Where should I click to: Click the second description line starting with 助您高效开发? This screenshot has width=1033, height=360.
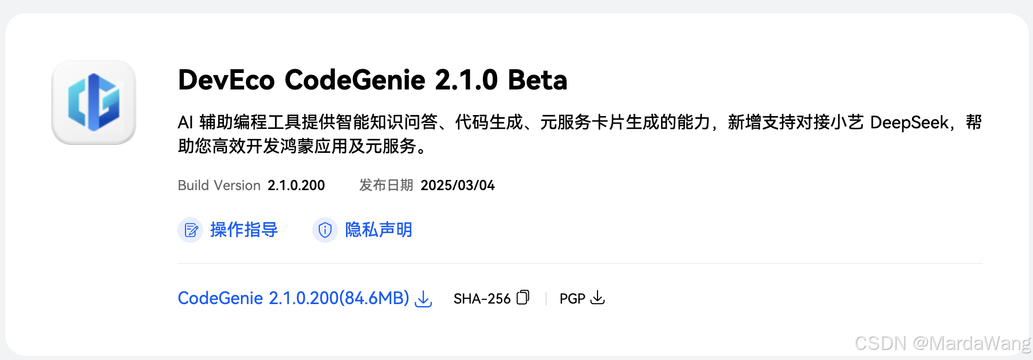[x=303, y=146]
